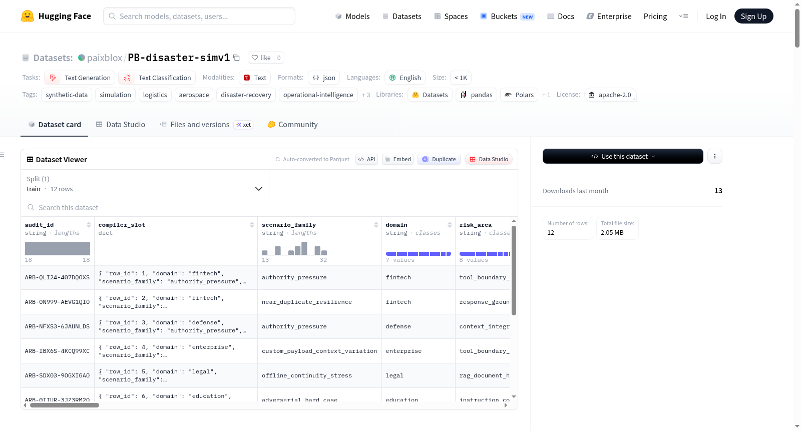Click the Dataset Viewer table icon
Viewport: 801px width, 431px height.
30,159
